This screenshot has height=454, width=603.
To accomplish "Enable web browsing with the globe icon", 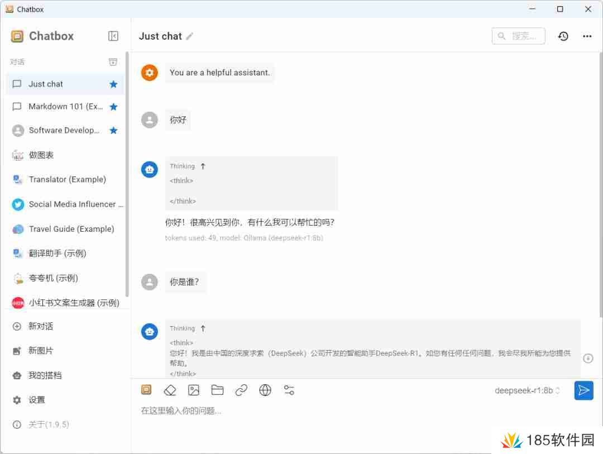I will pos(265,390).
